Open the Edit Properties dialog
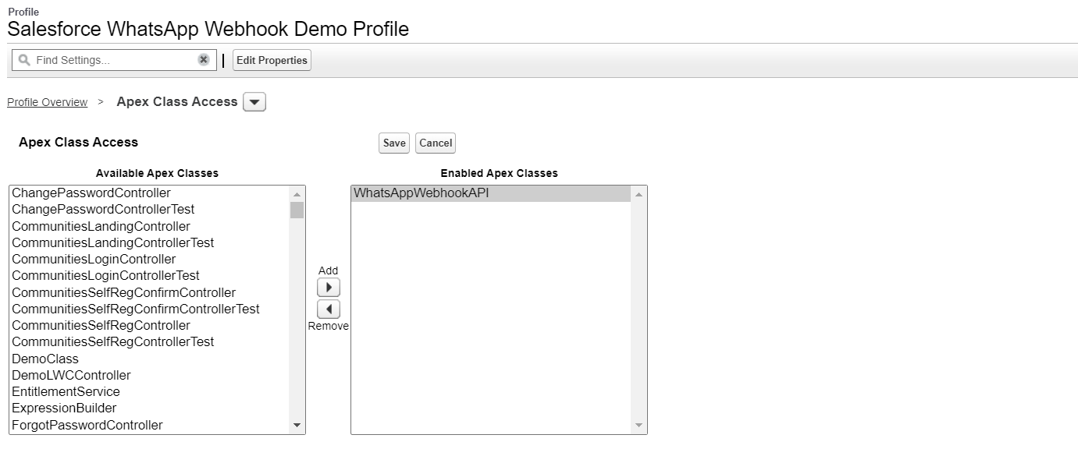 pyautogui.click(x=272, y=60)
